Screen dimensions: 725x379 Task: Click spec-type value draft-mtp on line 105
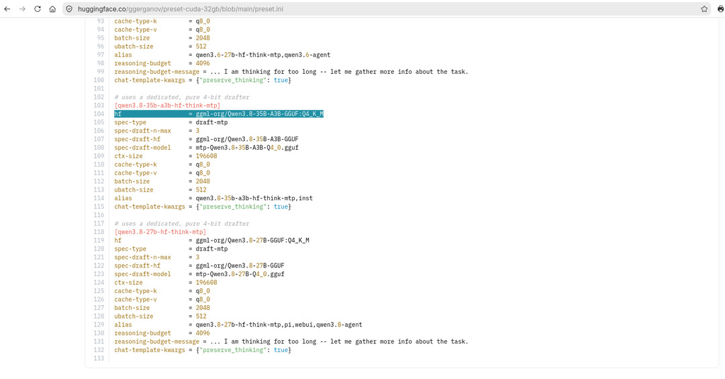[x=211, y=122]
